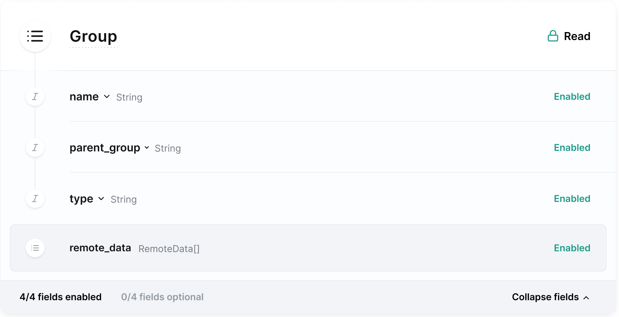Image resolution: width=619 pixels, height=317 pixels.
Task: Toggle Enabled status for name field
Action: pyautogui.click(x=572, y=97)
